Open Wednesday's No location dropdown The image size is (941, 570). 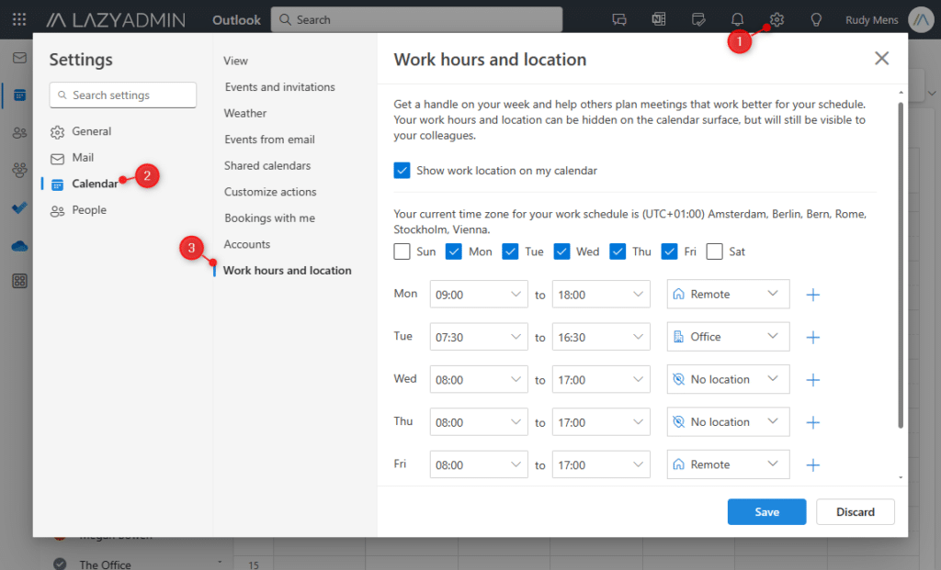(728, 379)
